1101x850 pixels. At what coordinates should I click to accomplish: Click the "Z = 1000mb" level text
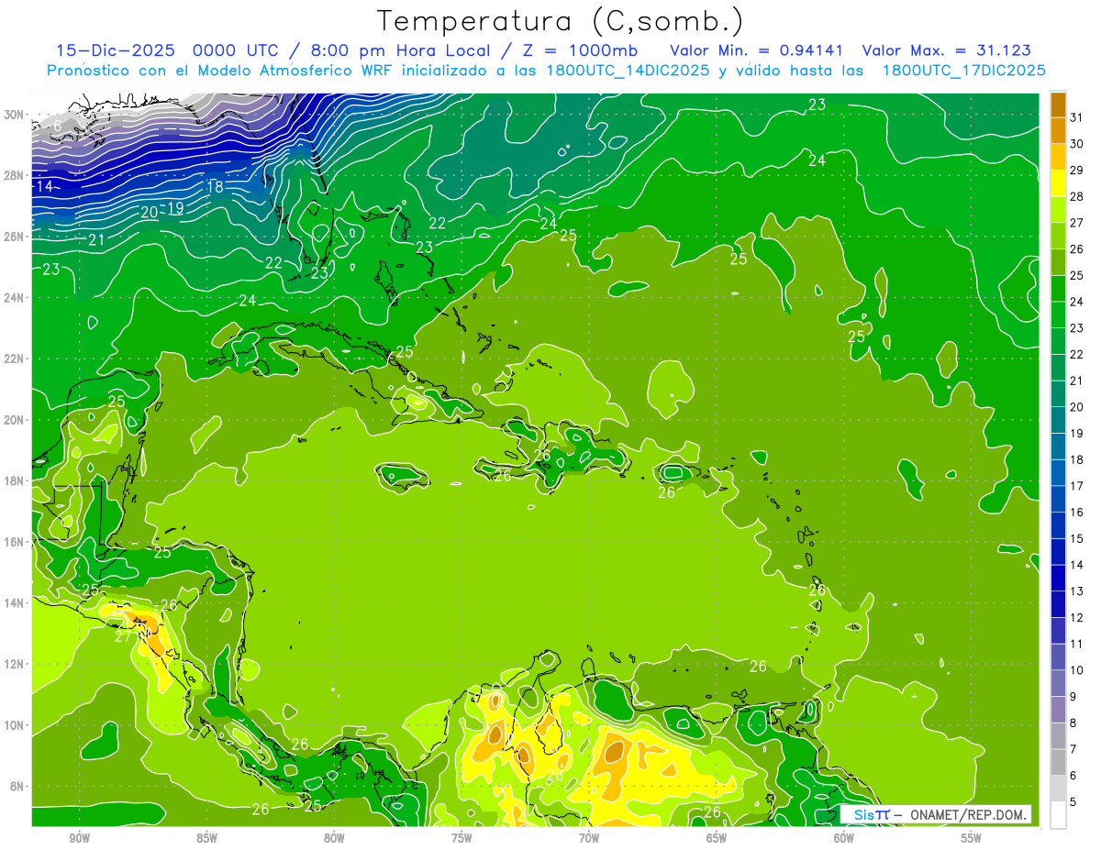click(580, 50)
